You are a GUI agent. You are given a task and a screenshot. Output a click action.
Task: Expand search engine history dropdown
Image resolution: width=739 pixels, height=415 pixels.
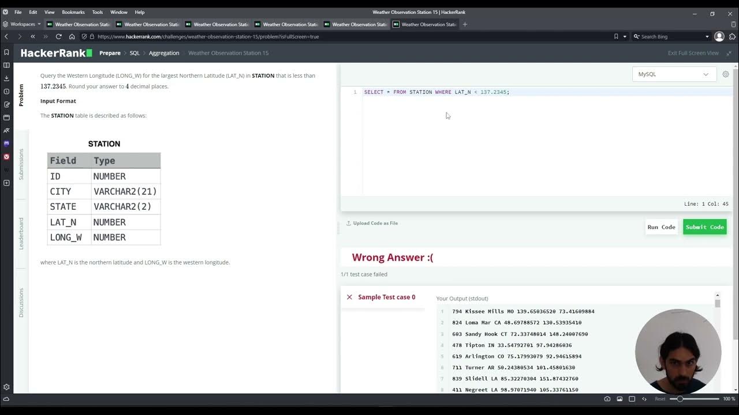click(x=707, y=36)
